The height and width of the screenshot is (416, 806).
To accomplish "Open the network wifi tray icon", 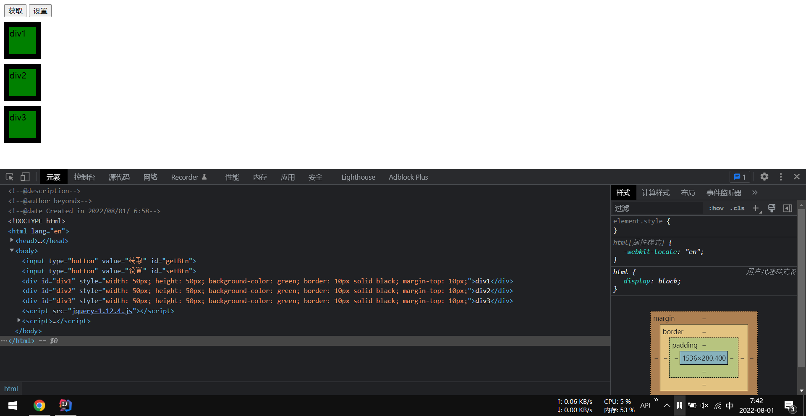I will pos(717,406).
